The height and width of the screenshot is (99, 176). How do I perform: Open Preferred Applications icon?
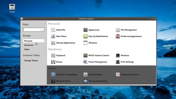pos(118,36)
